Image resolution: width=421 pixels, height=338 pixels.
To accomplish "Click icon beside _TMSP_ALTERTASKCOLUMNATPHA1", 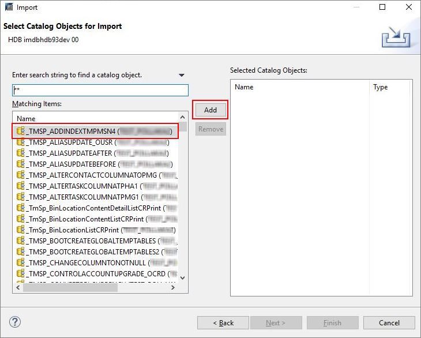I will [x=21, y=186].
